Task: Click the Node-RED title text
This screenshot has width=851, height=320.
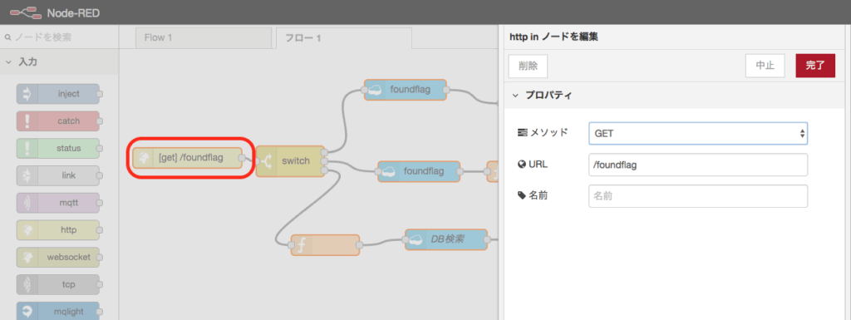Action: (74, 13)
